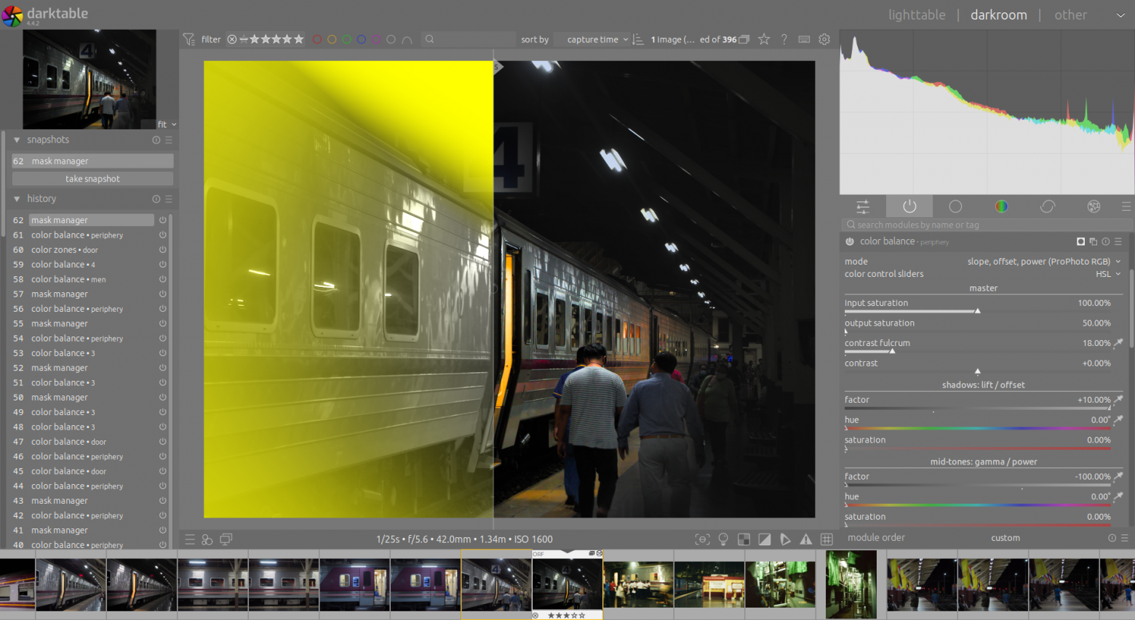Toggle guides grid overlay icon

[x=827, y=539]
